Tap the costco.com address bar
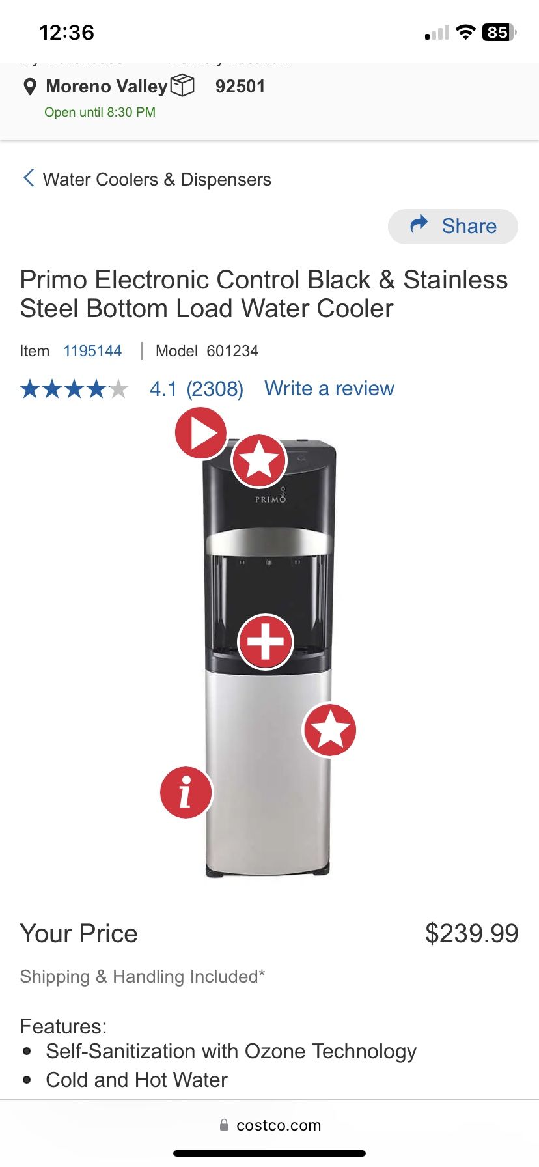The image size is (539, 1167). pos(269,1125)
